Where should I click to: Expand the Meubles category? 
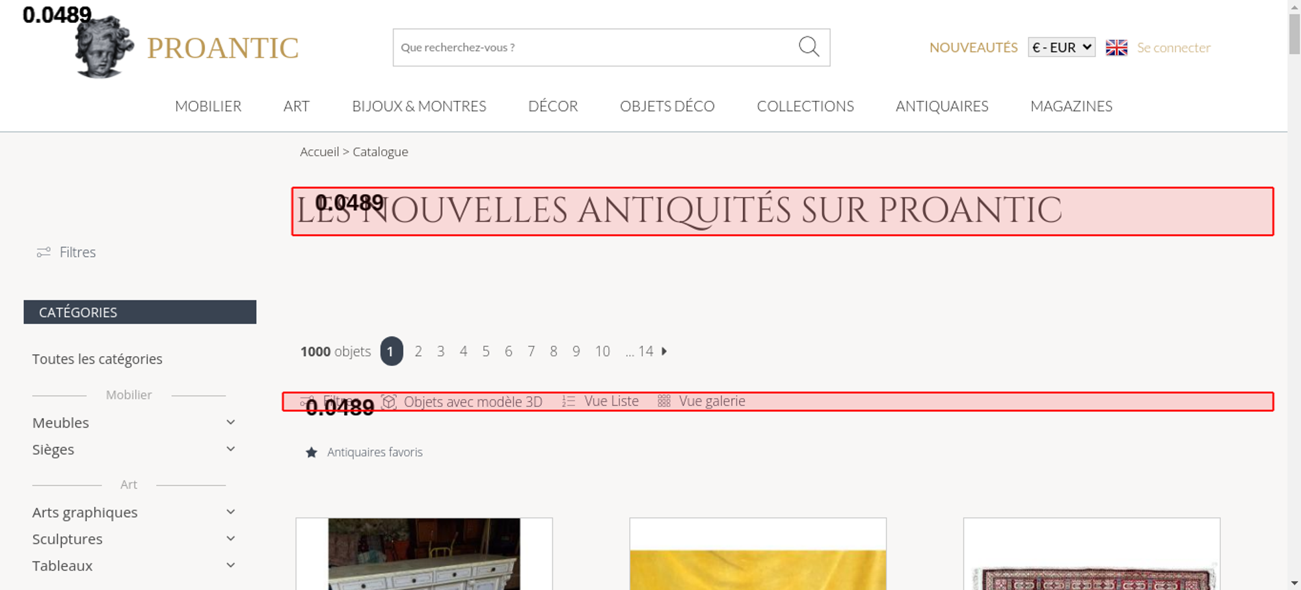coord(230,422)
